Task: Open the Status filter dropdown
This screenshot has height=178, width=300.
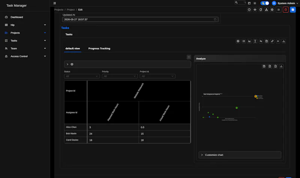Action: 82,76
